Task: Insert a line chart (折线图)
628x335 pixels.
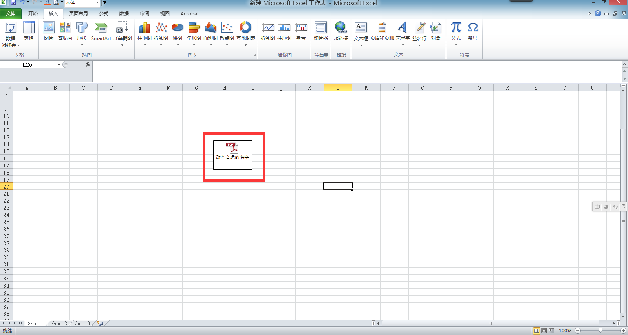Action: pos(161,34)
